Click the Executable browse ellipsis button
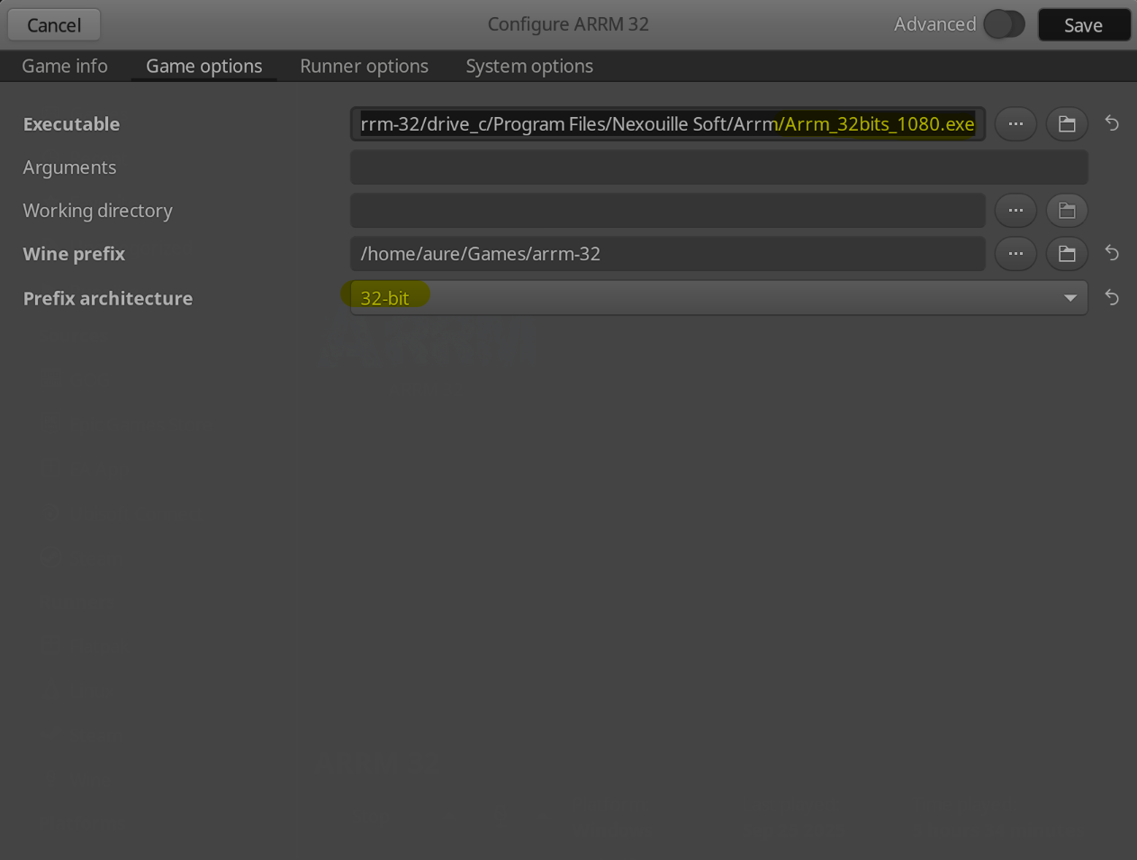This screenshot has height=860, width=1137. coord(1015,124)
